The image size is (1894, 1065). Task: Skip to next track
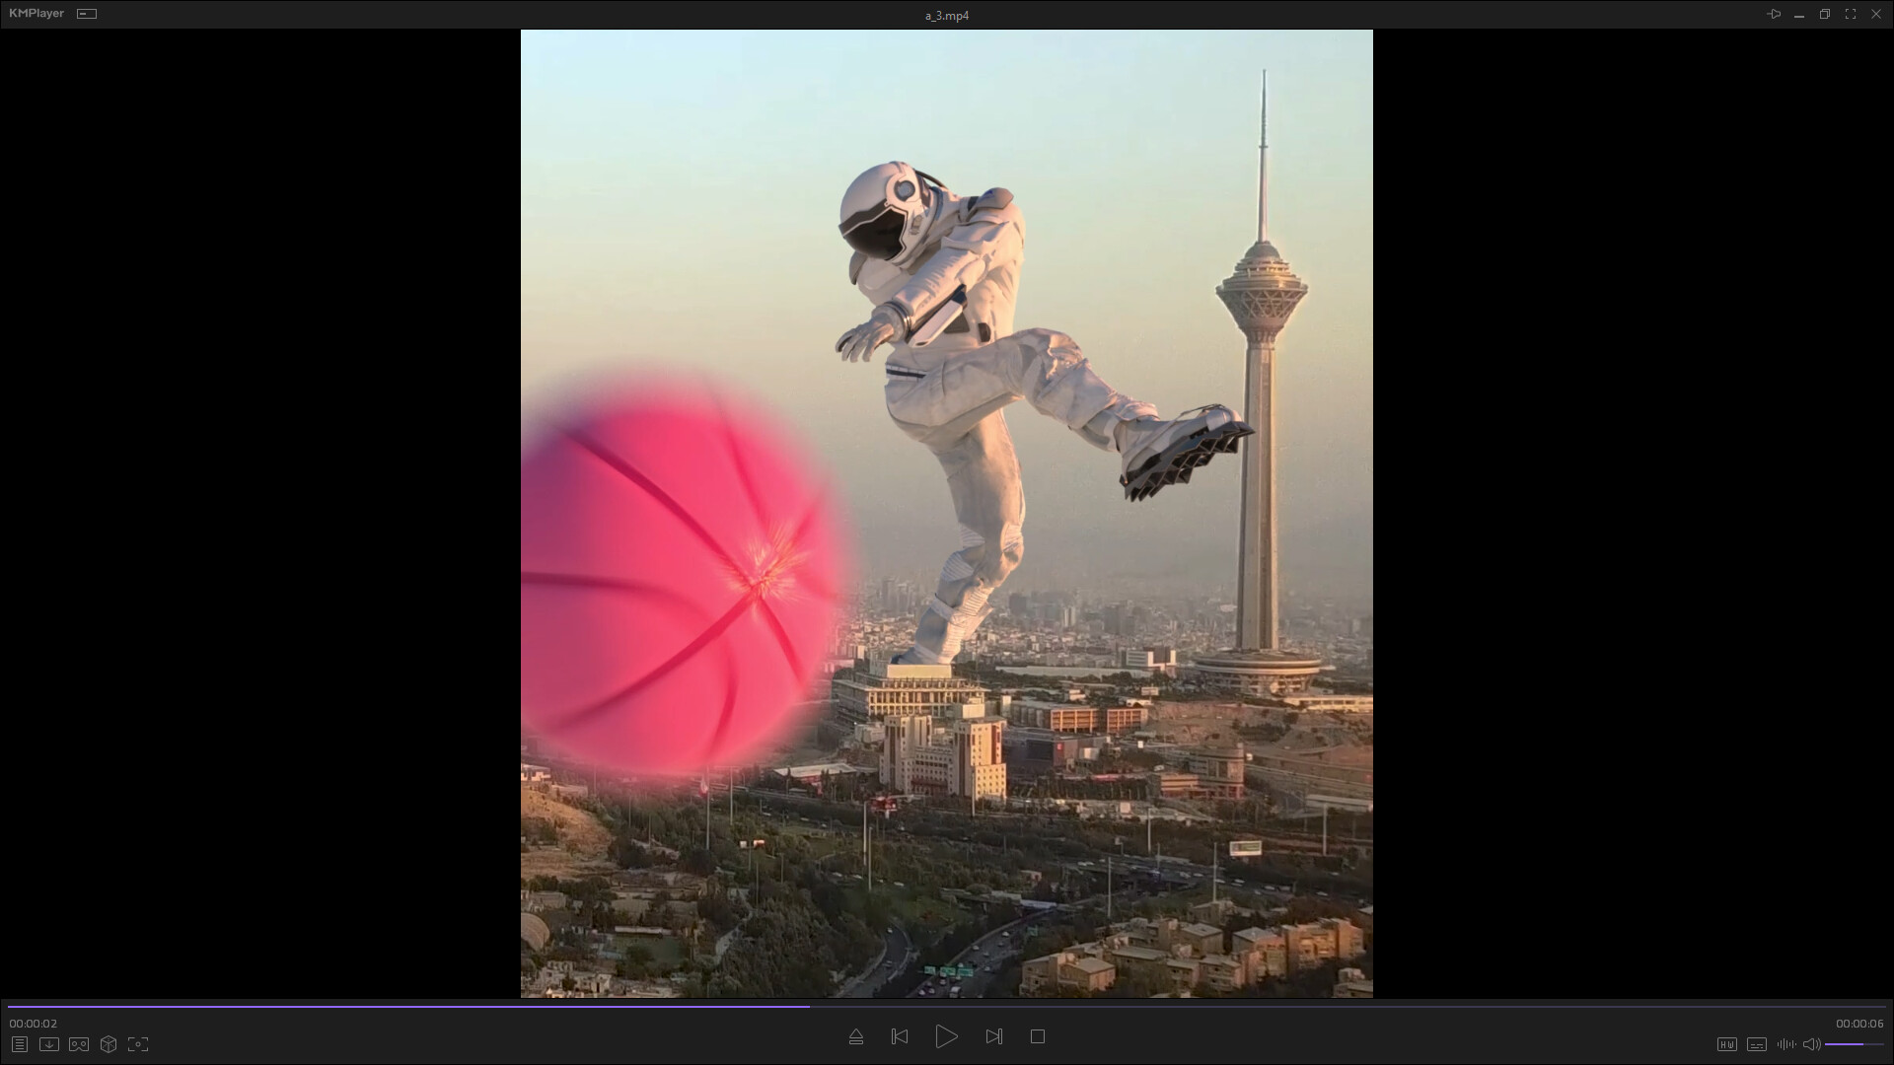(994, 1036)
